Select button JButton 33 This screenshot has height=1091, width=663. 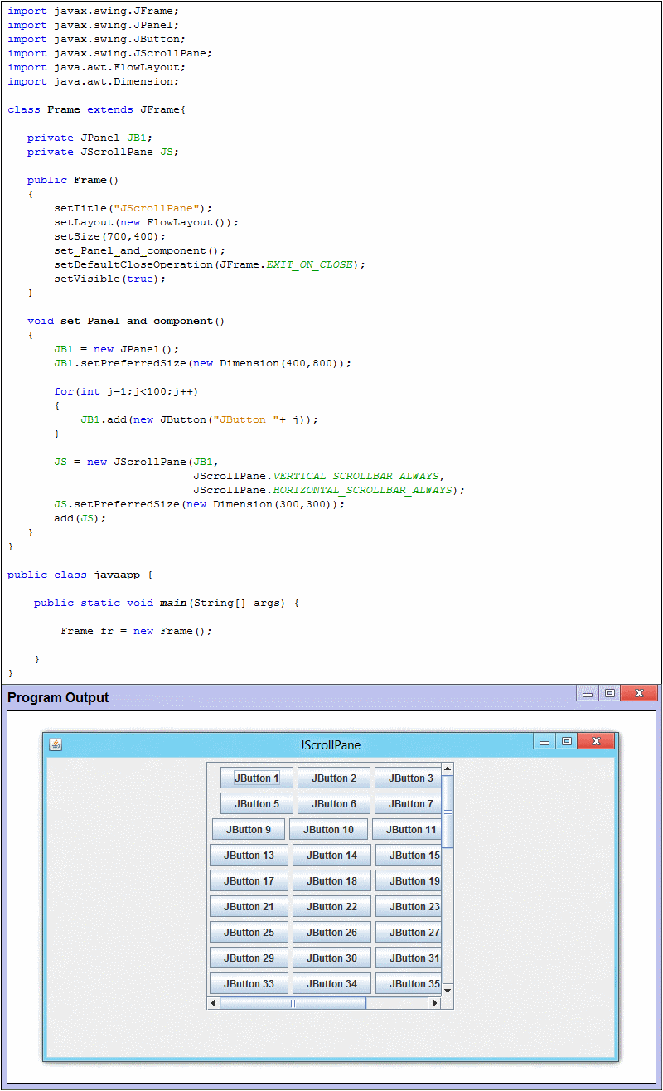click(249, 984)
